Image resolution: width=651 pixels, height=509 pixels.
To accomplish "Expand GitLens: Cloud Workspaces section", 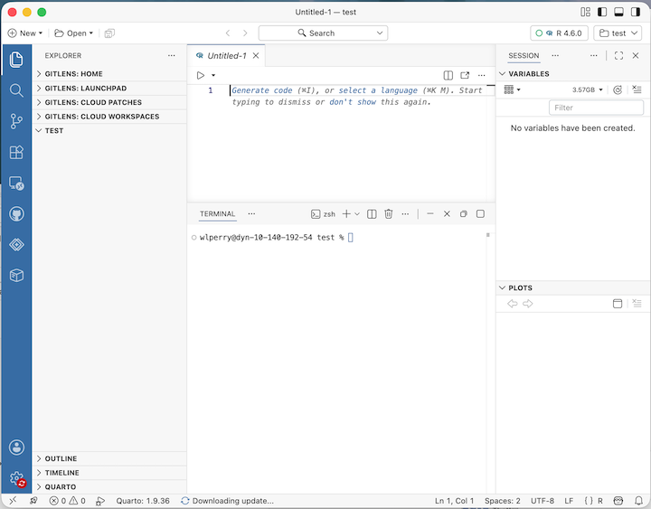I will (109, 117).
